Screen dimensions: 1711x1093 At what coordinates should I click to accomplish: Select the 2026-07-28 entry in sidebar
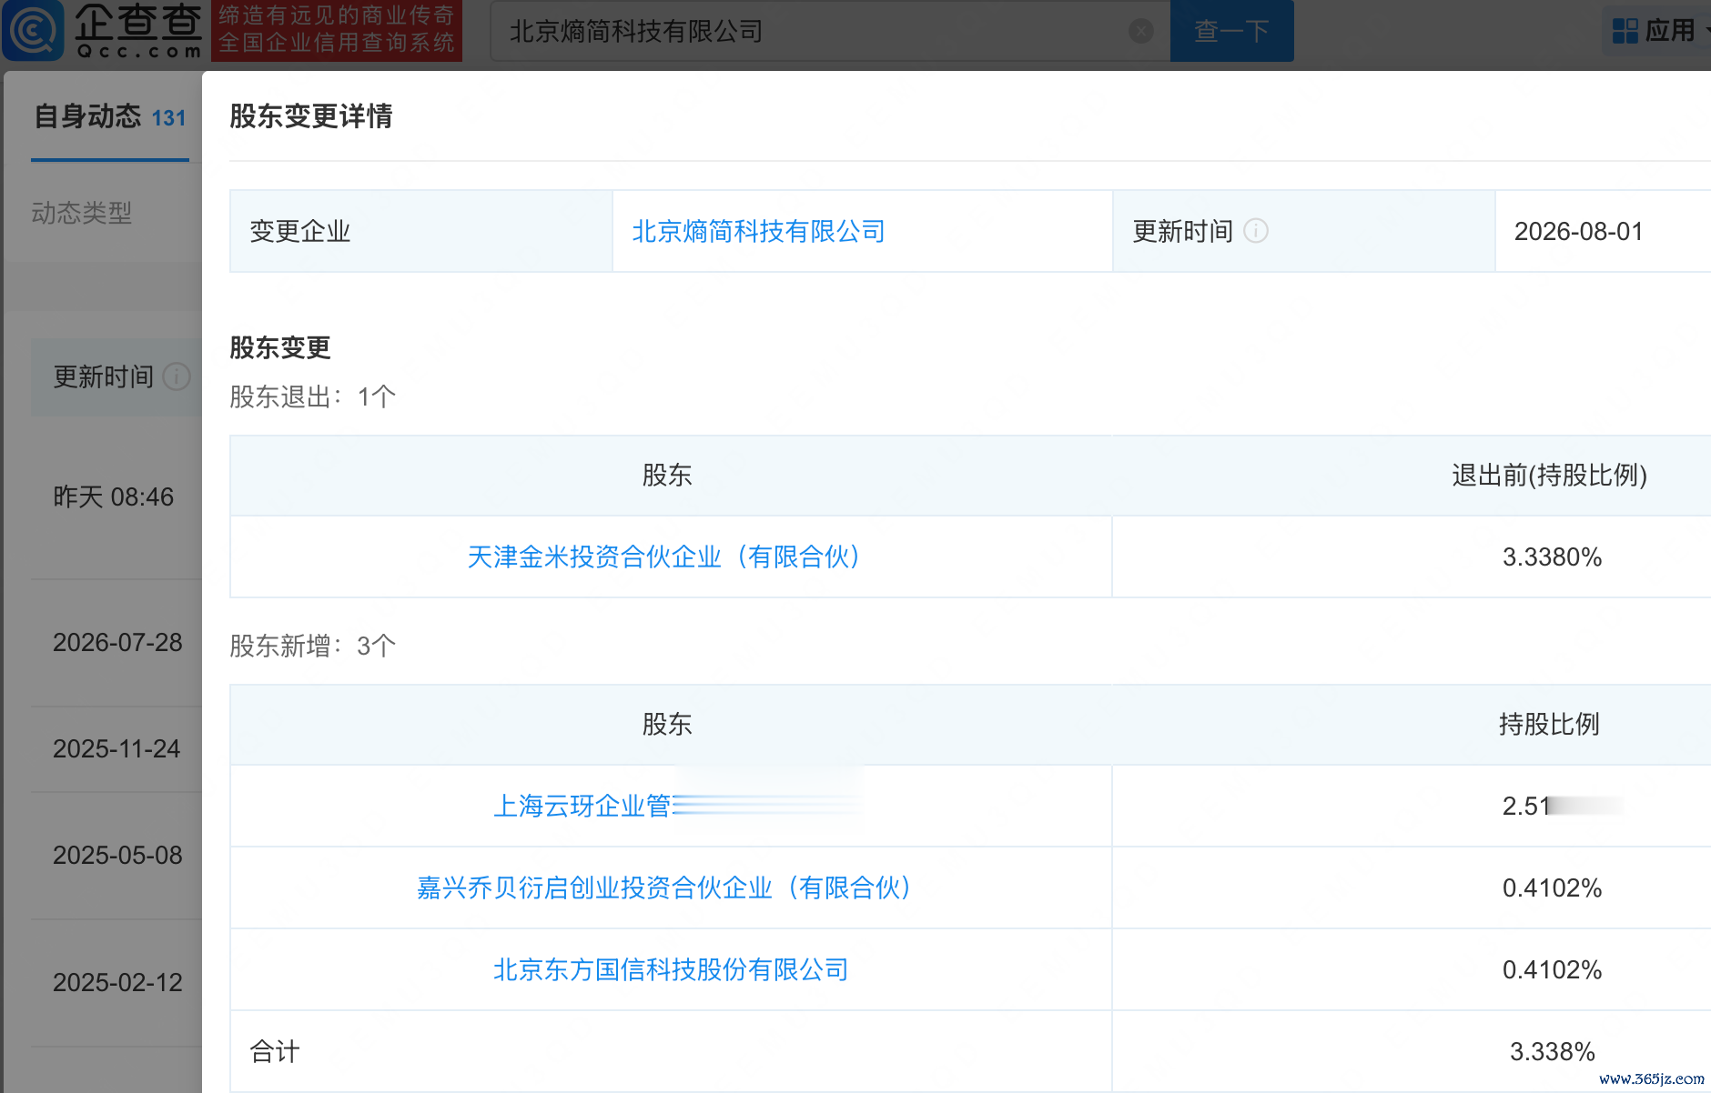[117, 642]
